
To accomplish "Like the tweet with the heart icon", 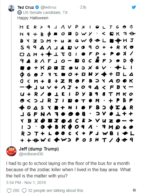I will coord(9,190).
